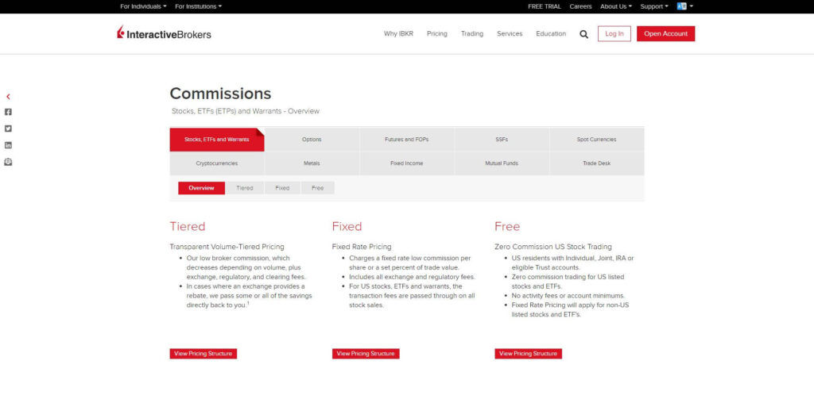Click the Interactive Brokers logo
The height and width of the screenshot is (399, 814).
point(164,33)
